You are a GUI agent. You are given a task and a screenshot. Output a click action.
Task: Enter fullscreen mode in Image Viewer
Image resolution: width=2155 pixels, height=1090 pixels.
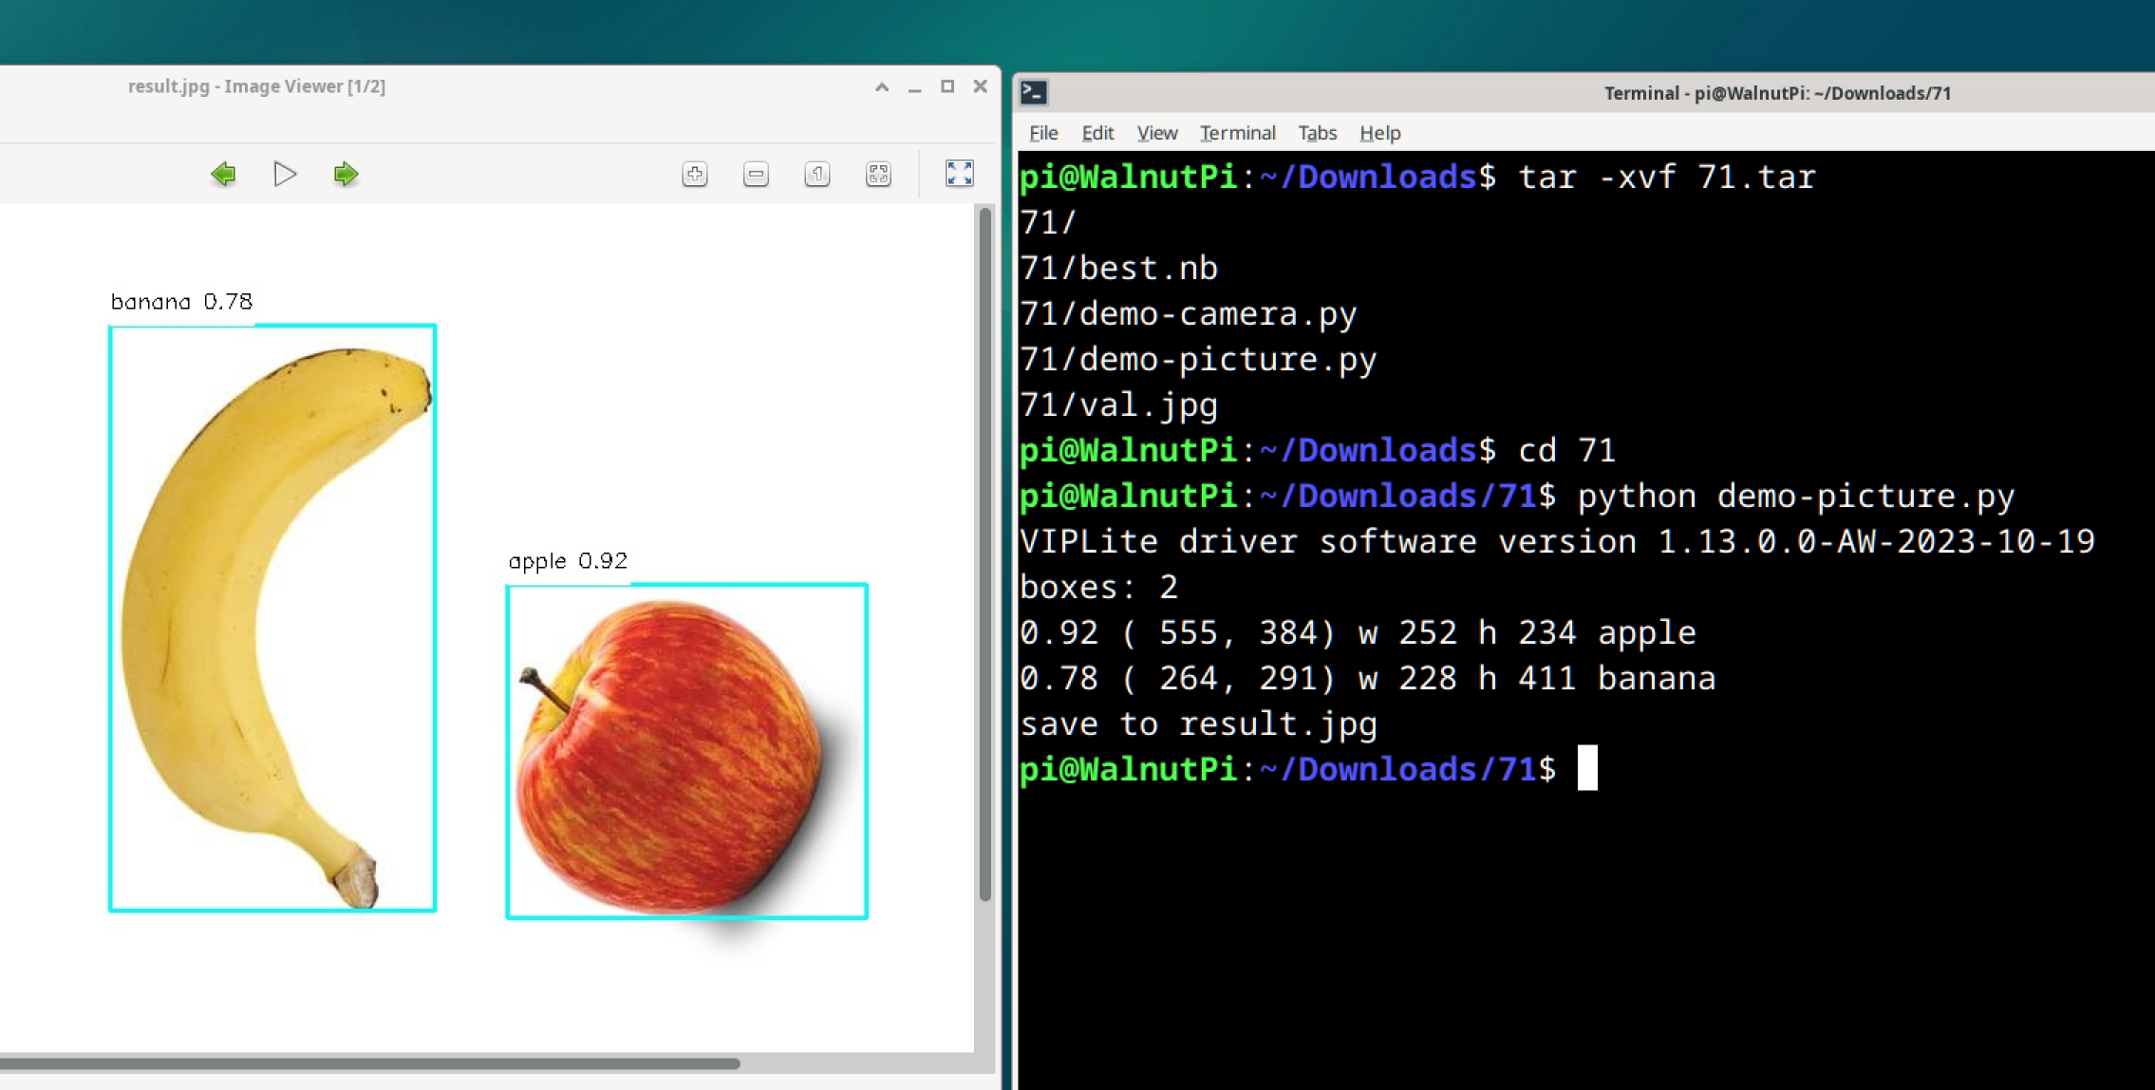[960, 173]
